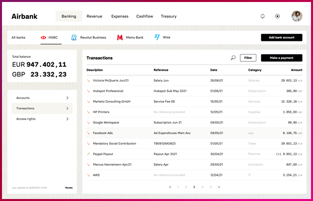
Task: Expand the Accounts chevron
Action: (x=67, y=98)
